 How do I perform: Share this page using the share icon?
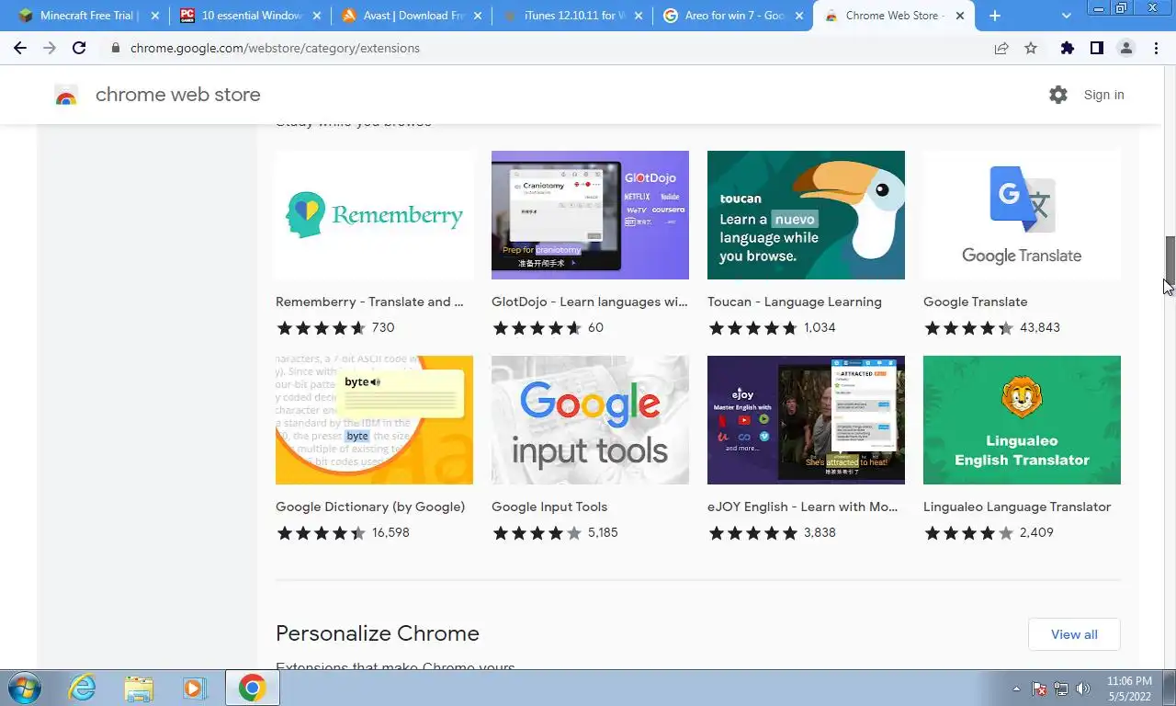click(x=1001, y=48)
